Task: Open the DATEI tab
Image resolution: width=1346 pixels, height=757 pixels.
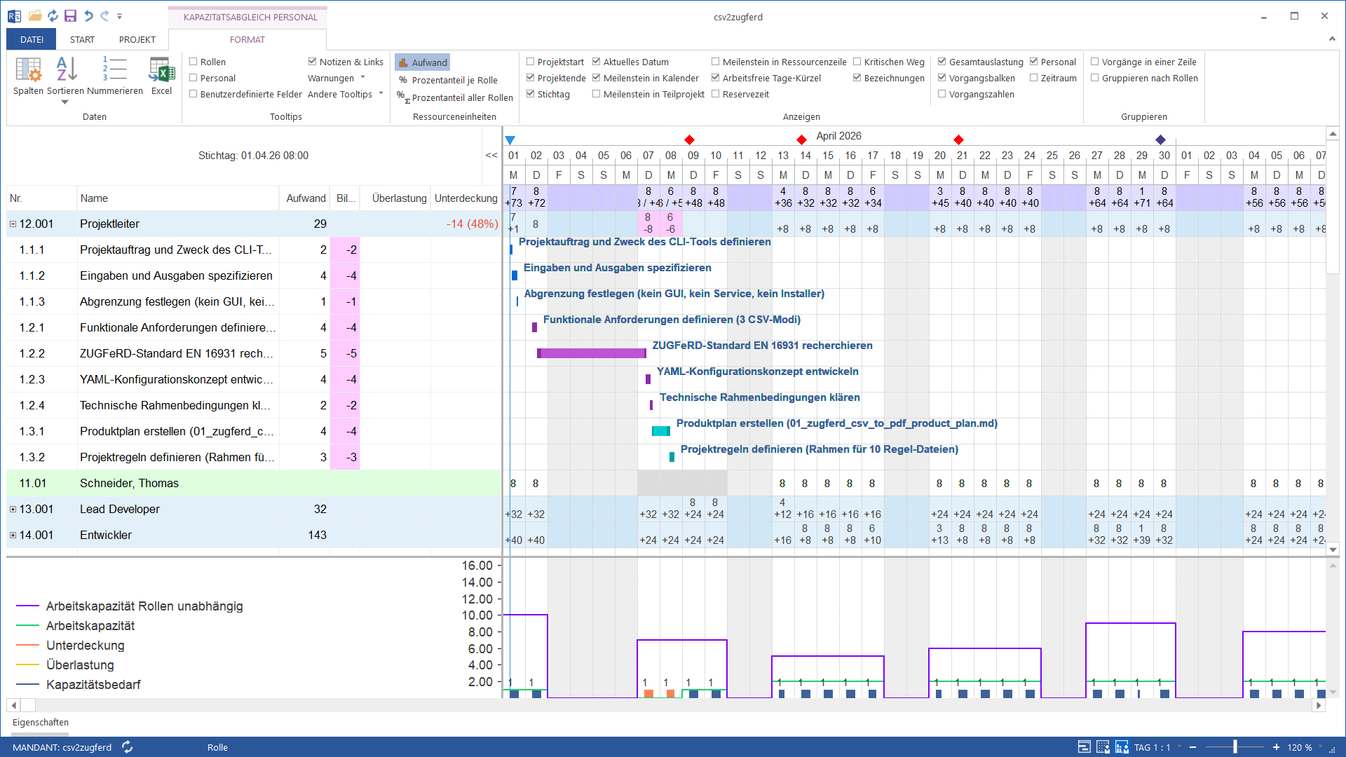Action: [32, 39]
